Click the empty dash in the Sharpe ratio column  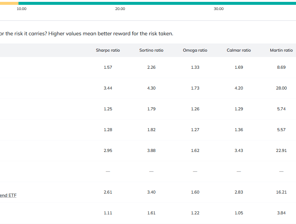coord(108,171)
